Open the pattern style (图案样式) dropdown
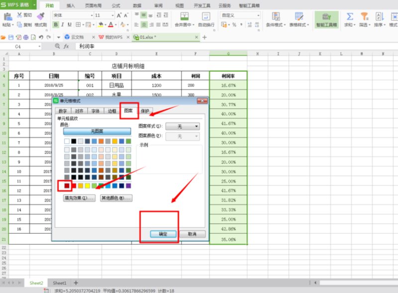 point(182,127)
